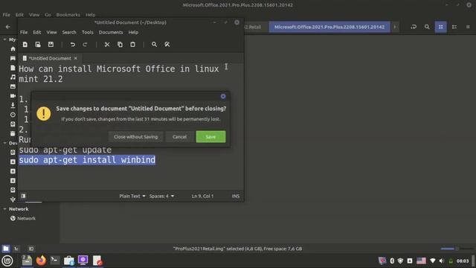Screen dimensions: 476x268
Task: Collapse the Devices sidebar section
Action: (4, 143)
